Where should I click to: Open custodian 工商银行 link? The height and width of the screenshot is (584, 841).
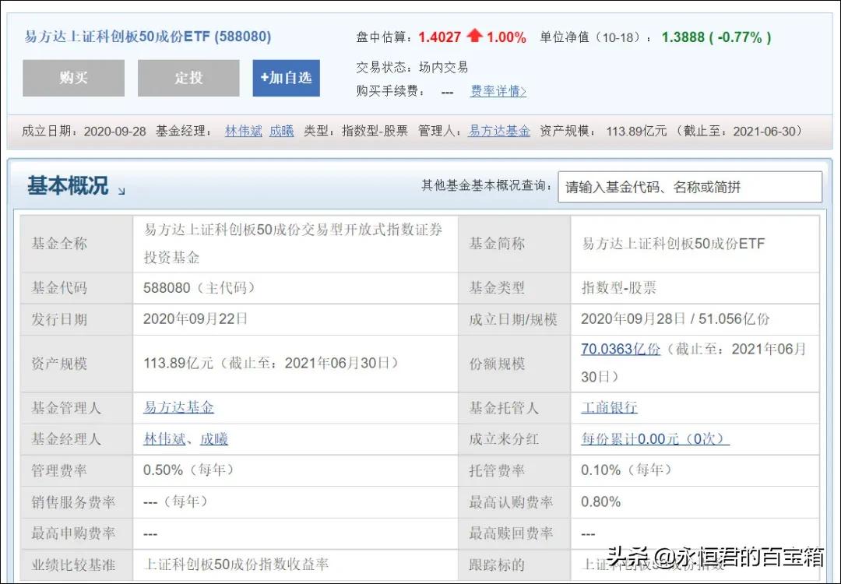(608, 407)
